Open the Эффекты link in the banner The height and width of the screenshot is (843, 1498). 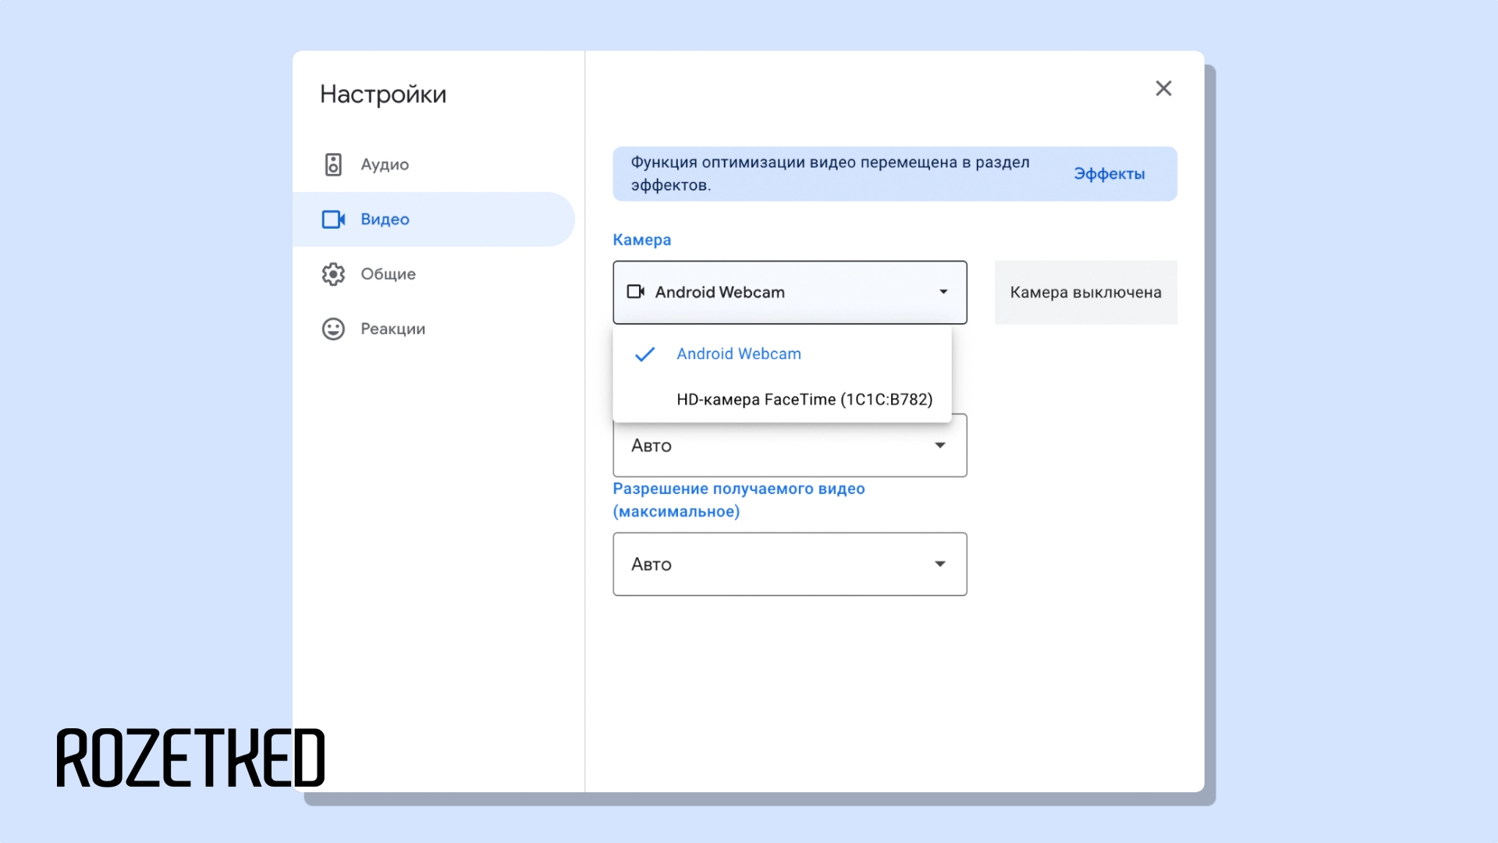pos(1109,174)
